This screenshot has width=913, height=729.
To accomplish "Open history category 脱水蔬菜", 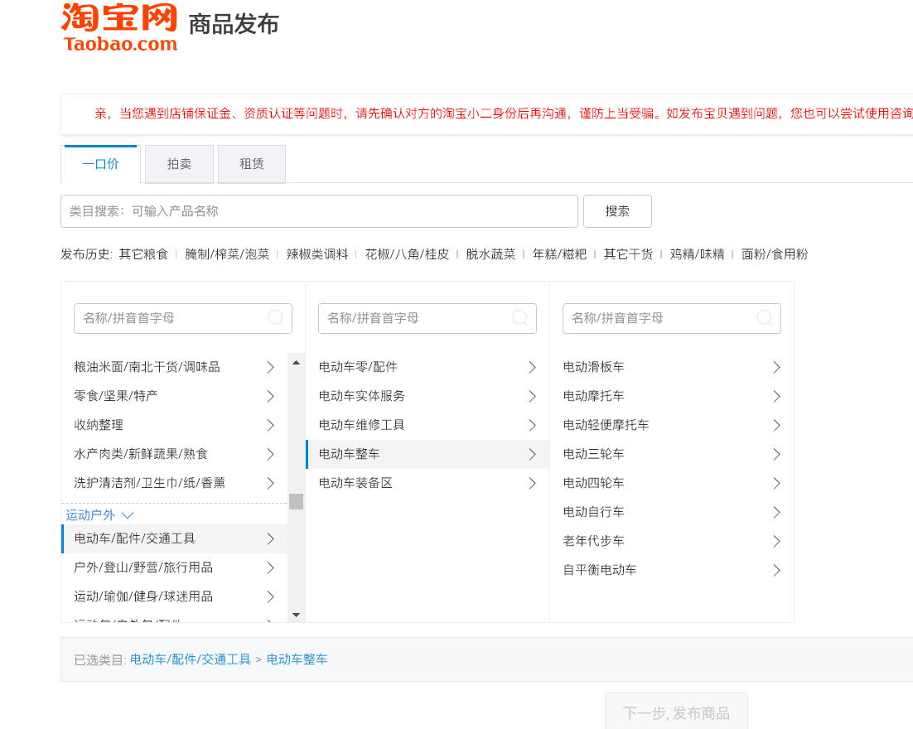I will (490, 254).
